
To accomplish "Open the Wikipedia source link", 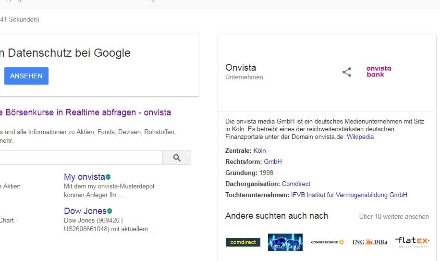I will point(360,137).
